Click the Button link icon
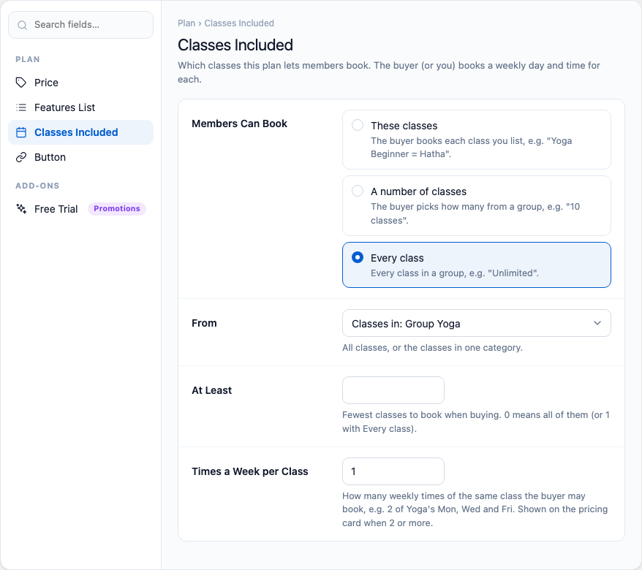642x570 pixels. coord(21,158)
